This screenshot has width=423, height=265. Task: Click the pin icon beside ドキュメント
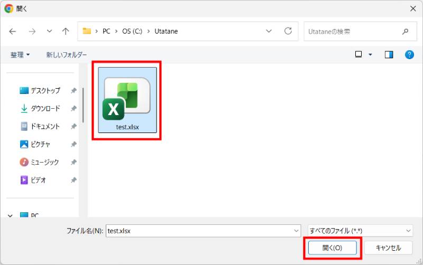pyautogui.click(x=73, y=126)
